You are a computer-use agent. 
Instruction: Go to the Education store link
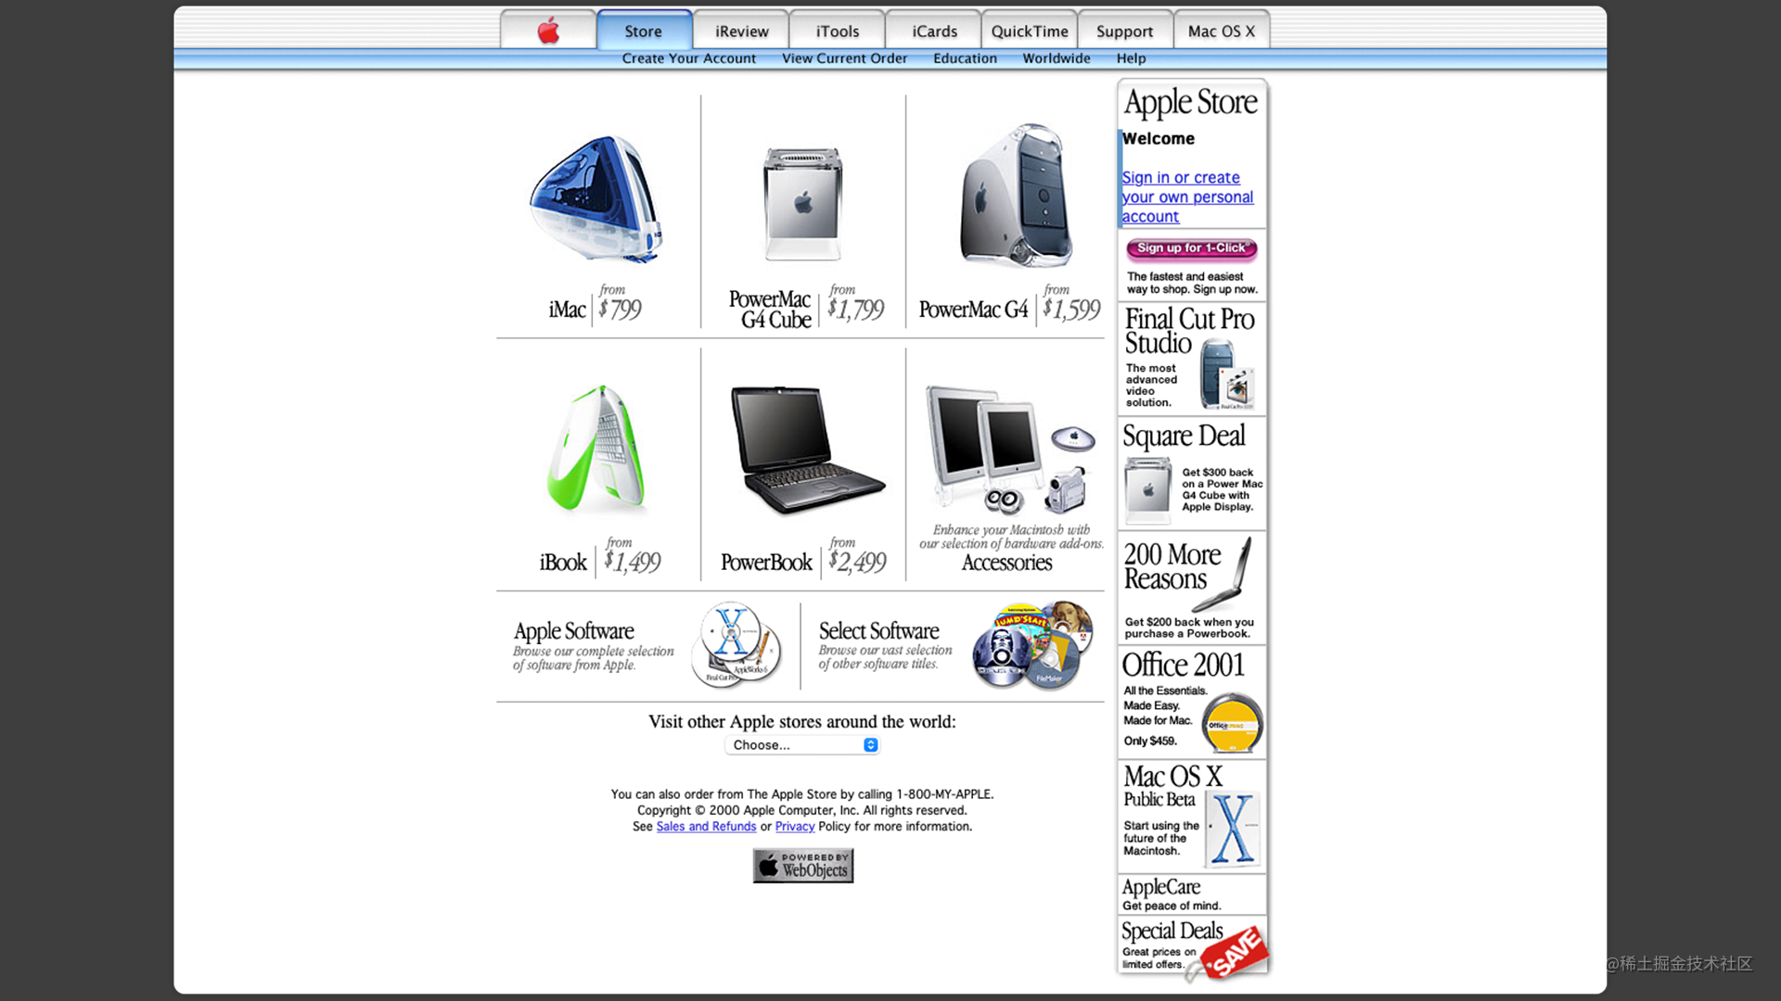[965, 57]
